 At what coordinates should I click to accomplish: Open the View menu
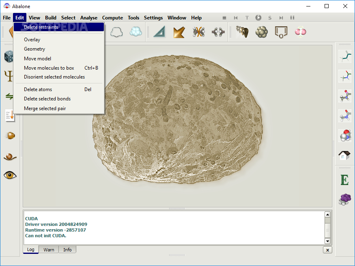34,18
